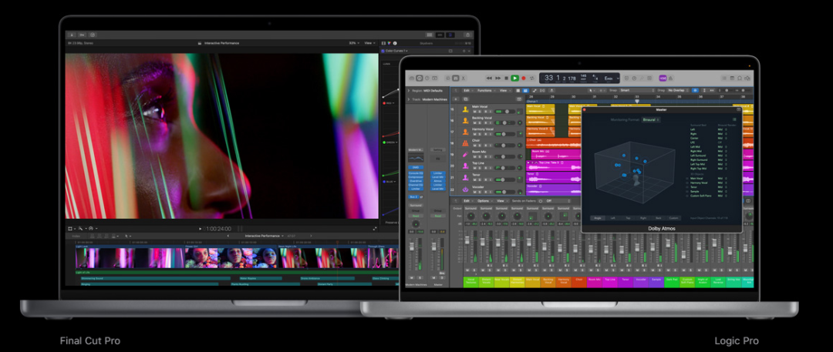Open the Final Cut timeline Index button
The image size is (833, 352).
[76, 236]
